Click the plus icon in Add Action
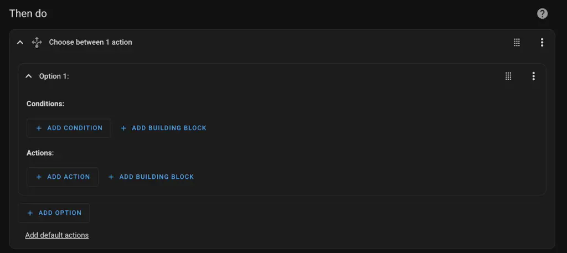 click(x=39, y=177)
